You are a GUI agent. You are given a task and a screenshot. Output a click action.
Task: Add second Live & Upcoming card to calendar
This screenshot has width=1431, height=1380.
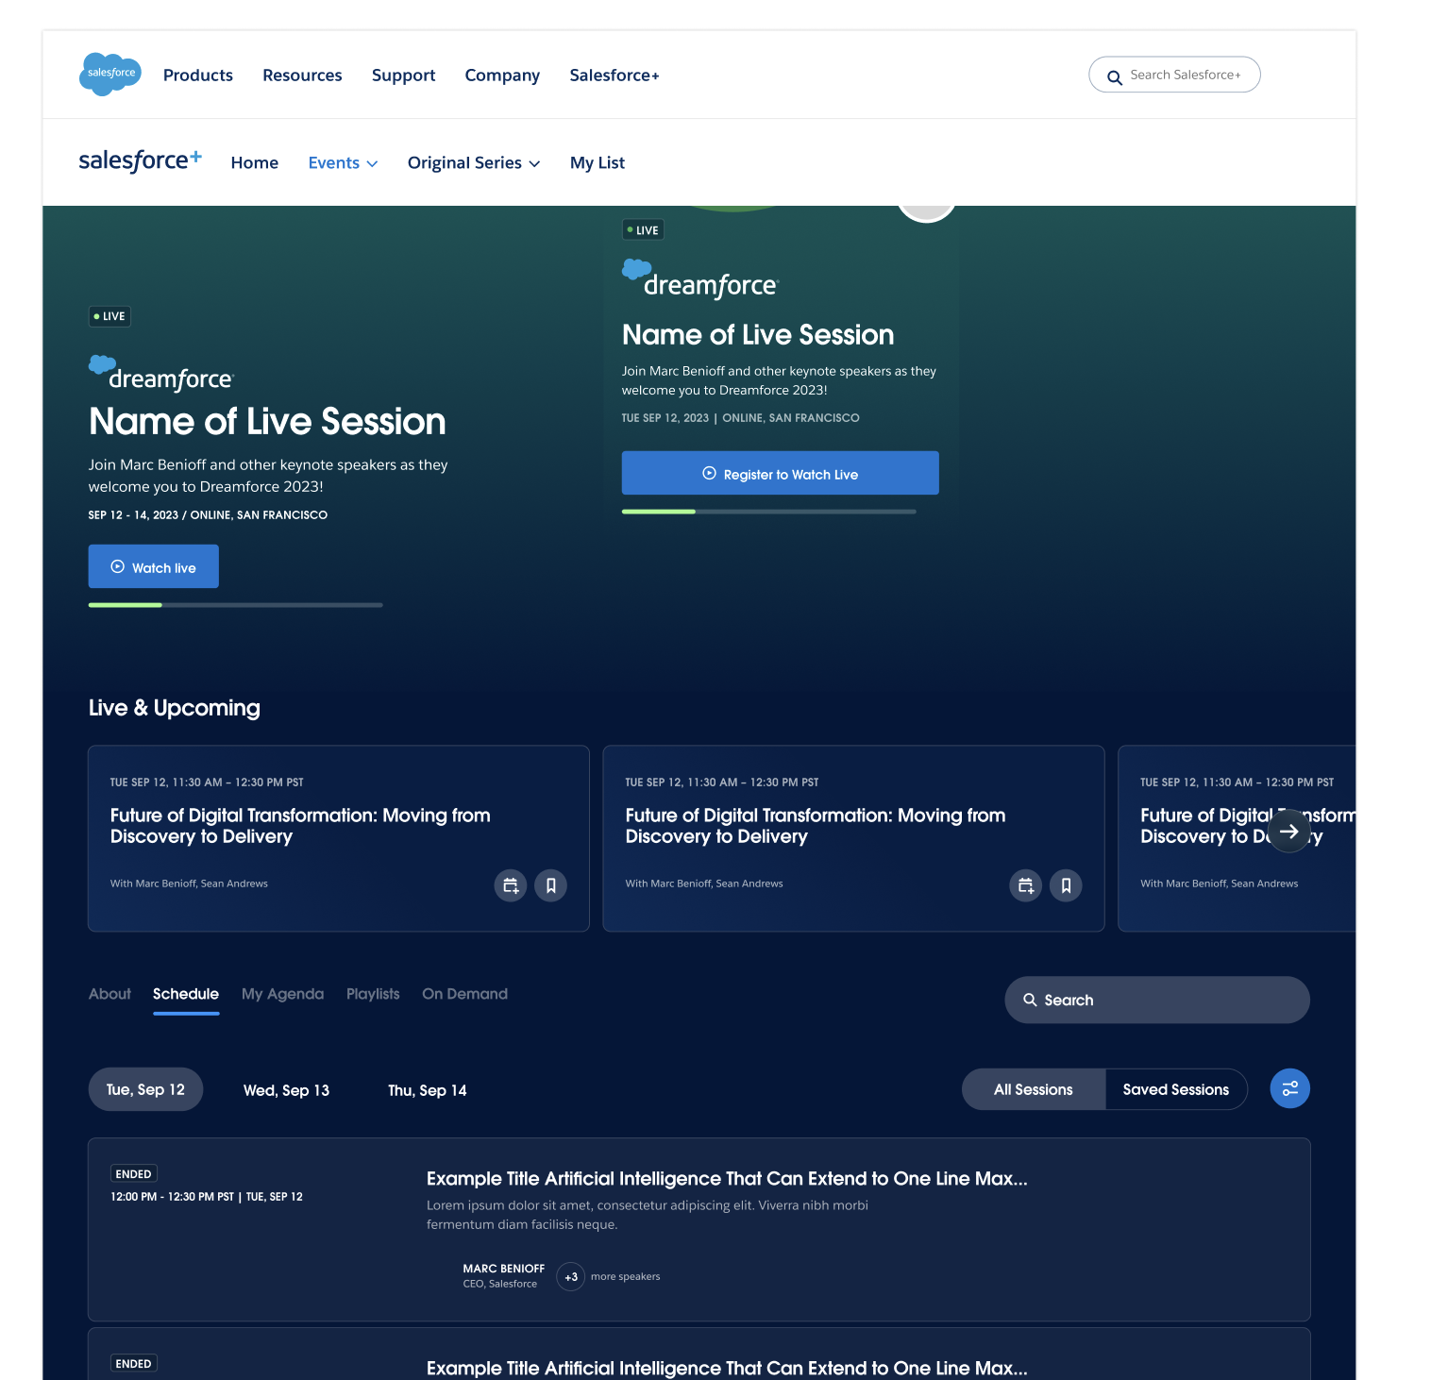click(1026, 885)
